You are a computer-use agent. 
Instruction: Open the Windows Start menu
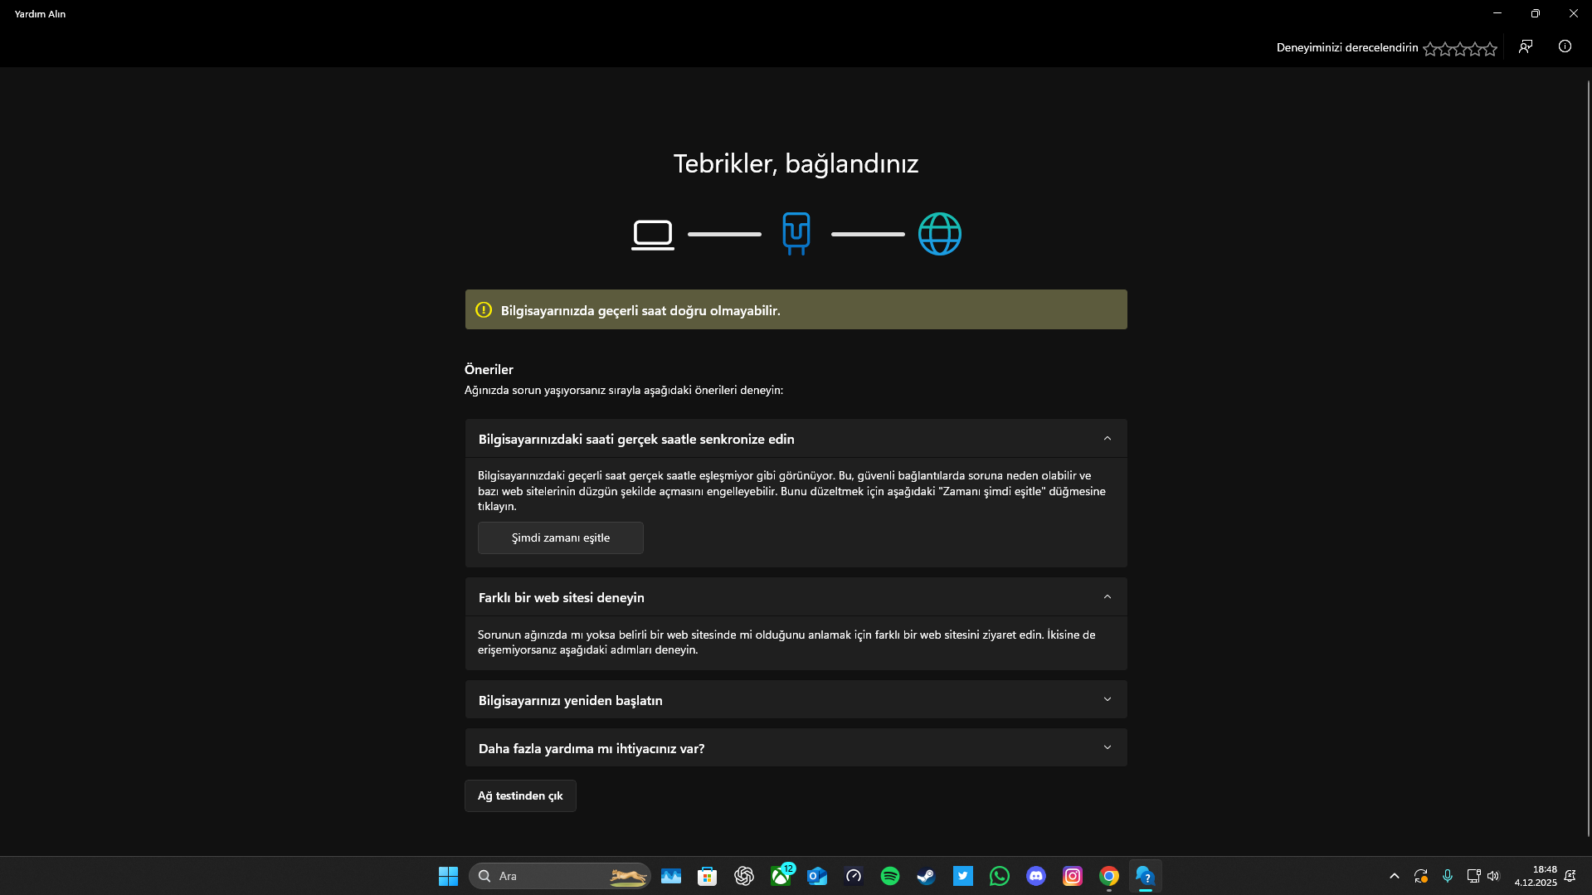tap(448, 876)
